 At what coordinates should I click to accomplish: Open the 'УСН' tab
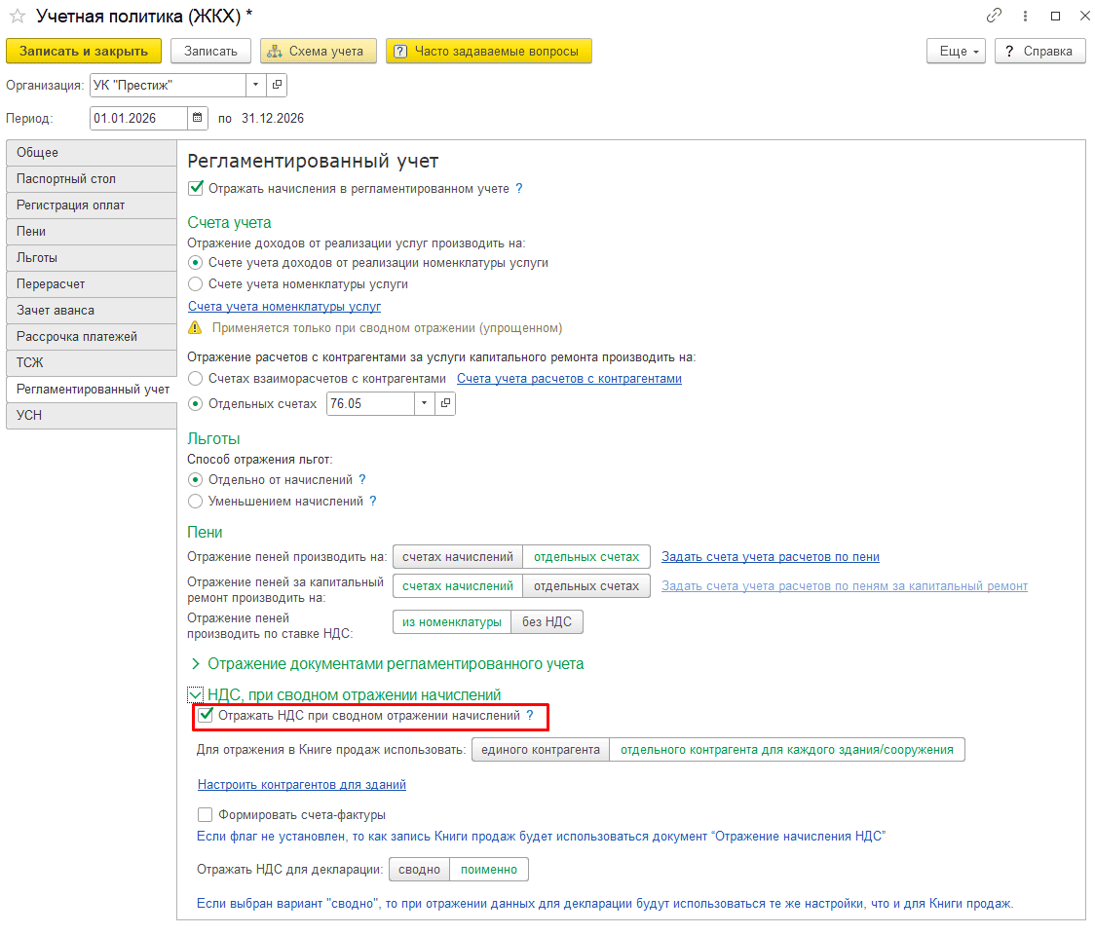(x=92, y=416)
